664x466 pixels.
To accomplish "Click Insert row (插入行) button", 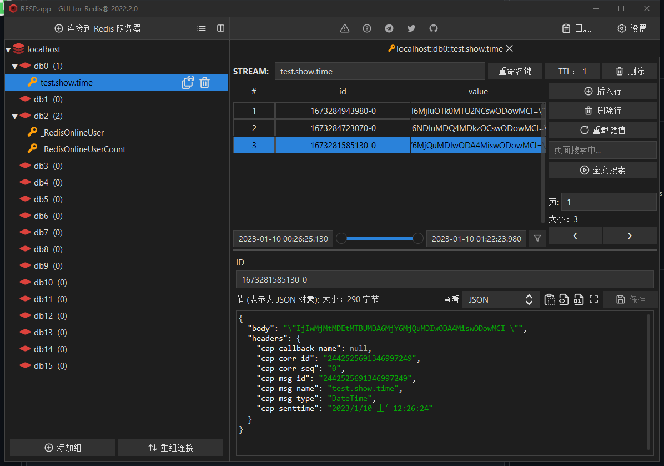I will click(602, 91).
